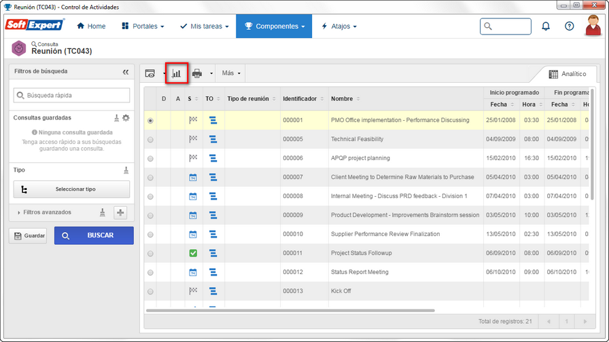Open saved queries settings gear
This screenshot has height=342, width=609.
click(x=126, y=118)
